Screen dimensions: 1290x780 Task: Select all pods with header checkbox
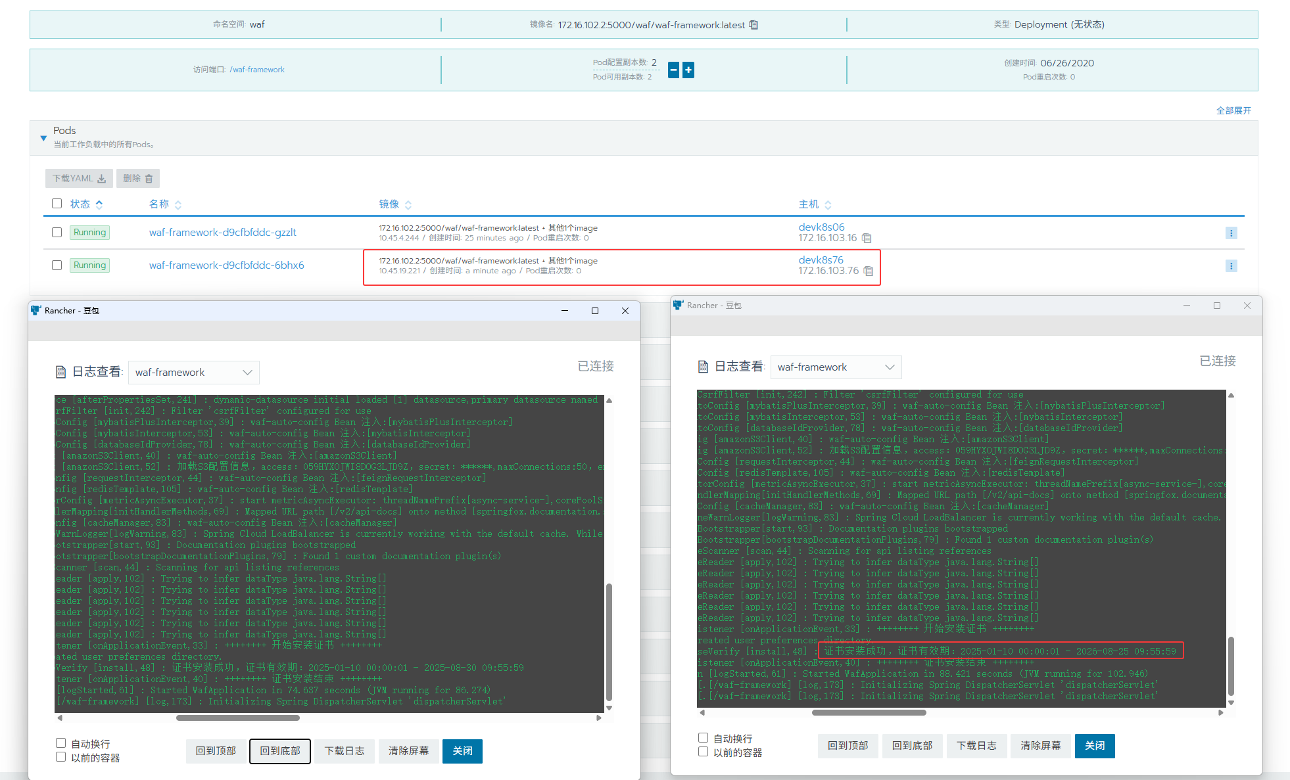tap(57, 204)
